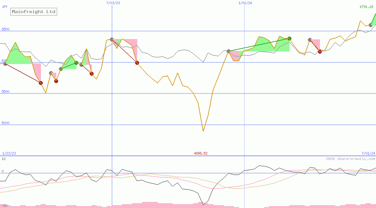Select the green marker ending the longest green trendline
Image resolution: width=376 pixels, height=208 pixels.
289,39
